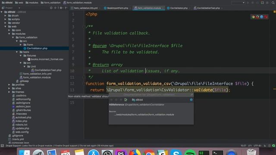Switch to form_validation.info.yml tab
Screen dimensions: 276x155
[x=86, y=8]
